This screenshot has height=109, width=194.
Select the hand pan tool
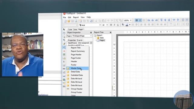(x=64, y=33)
